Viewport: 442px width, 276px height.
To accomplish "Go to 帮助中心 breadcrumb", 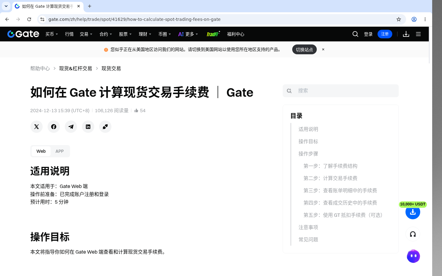I will point(40,68).
